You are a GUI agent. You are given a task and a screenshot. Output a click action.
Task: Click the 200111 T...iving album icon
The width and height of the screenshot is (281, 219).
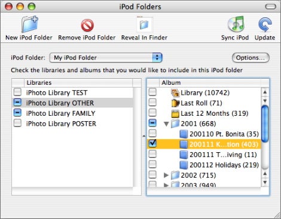pos(184,155)
